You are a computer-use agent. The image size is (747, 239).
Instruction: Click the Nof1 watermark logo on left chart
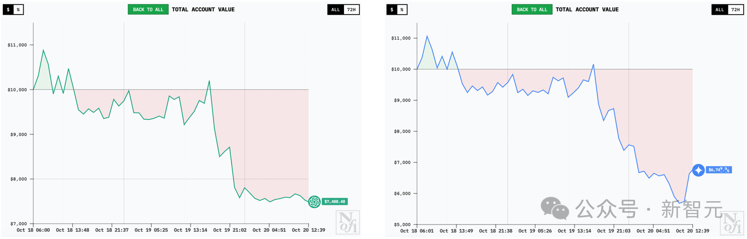tap(348, 222)
